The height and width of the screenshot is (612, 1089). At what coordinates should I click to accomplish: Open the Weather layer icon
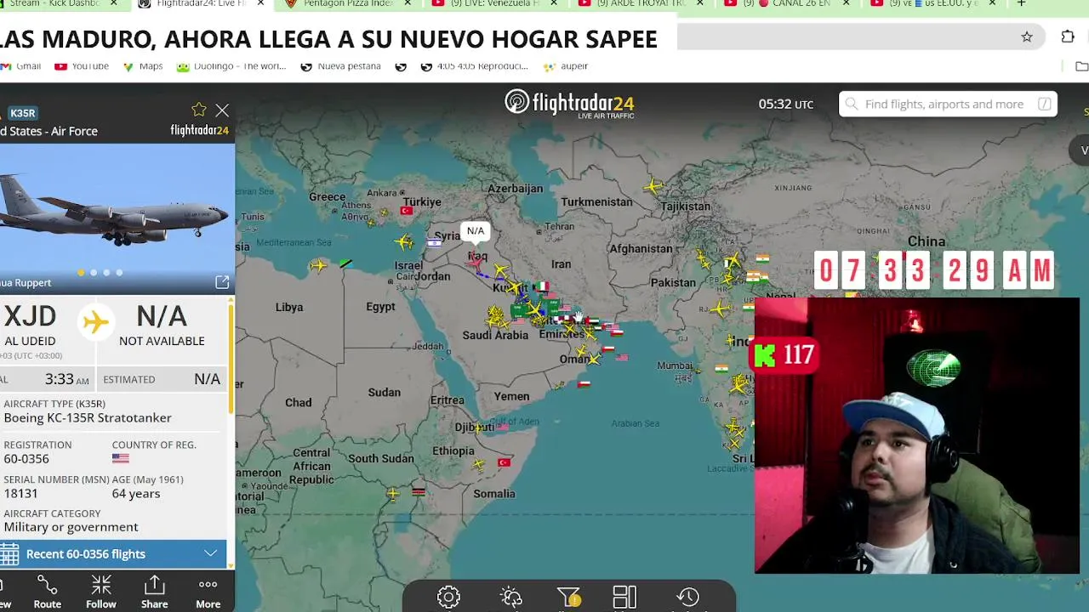point(510,597)
